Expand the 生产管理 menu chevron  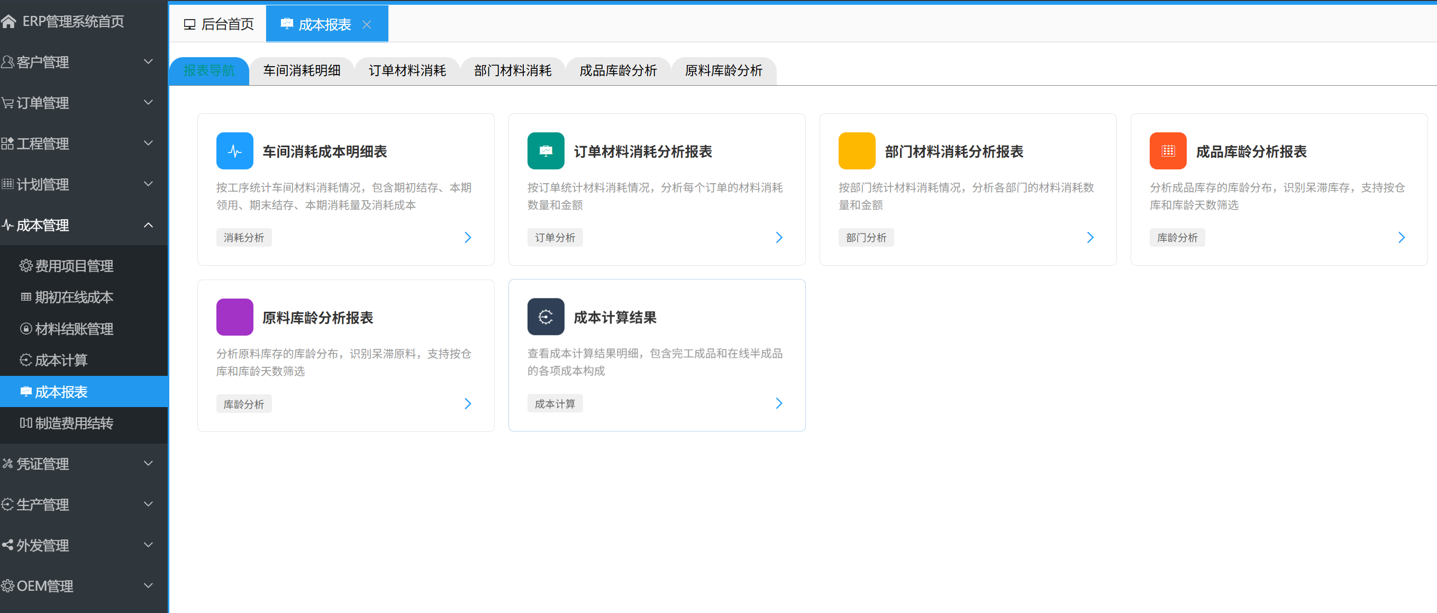(x=148, y=504)
